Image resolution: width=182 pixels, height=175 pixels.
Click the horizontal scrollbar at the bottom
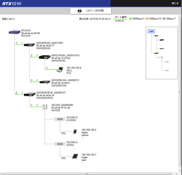pyautogui.click(x=87, y=174)
